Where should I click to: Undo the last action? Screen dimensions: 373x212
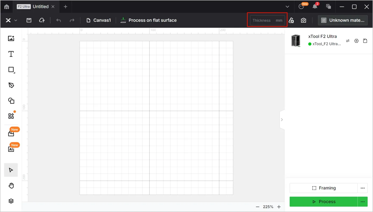coord(59,20)
